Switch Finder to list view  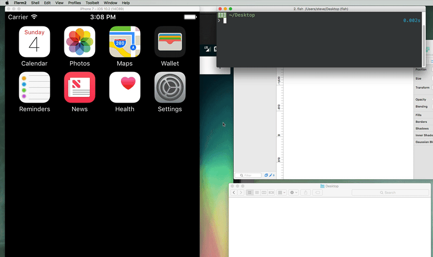point(257,193)
